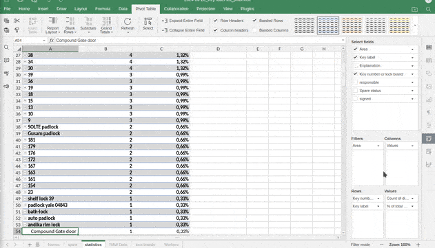Uncheck the Area field checkbox

click(x=355, y=49)
